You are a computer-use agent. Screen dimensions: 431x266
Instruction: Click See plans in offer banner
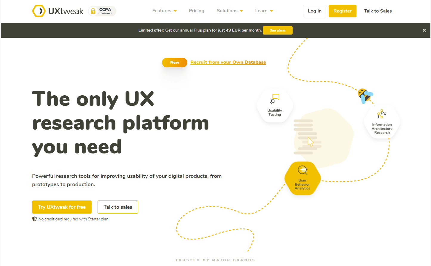click(x=278, y=30)
